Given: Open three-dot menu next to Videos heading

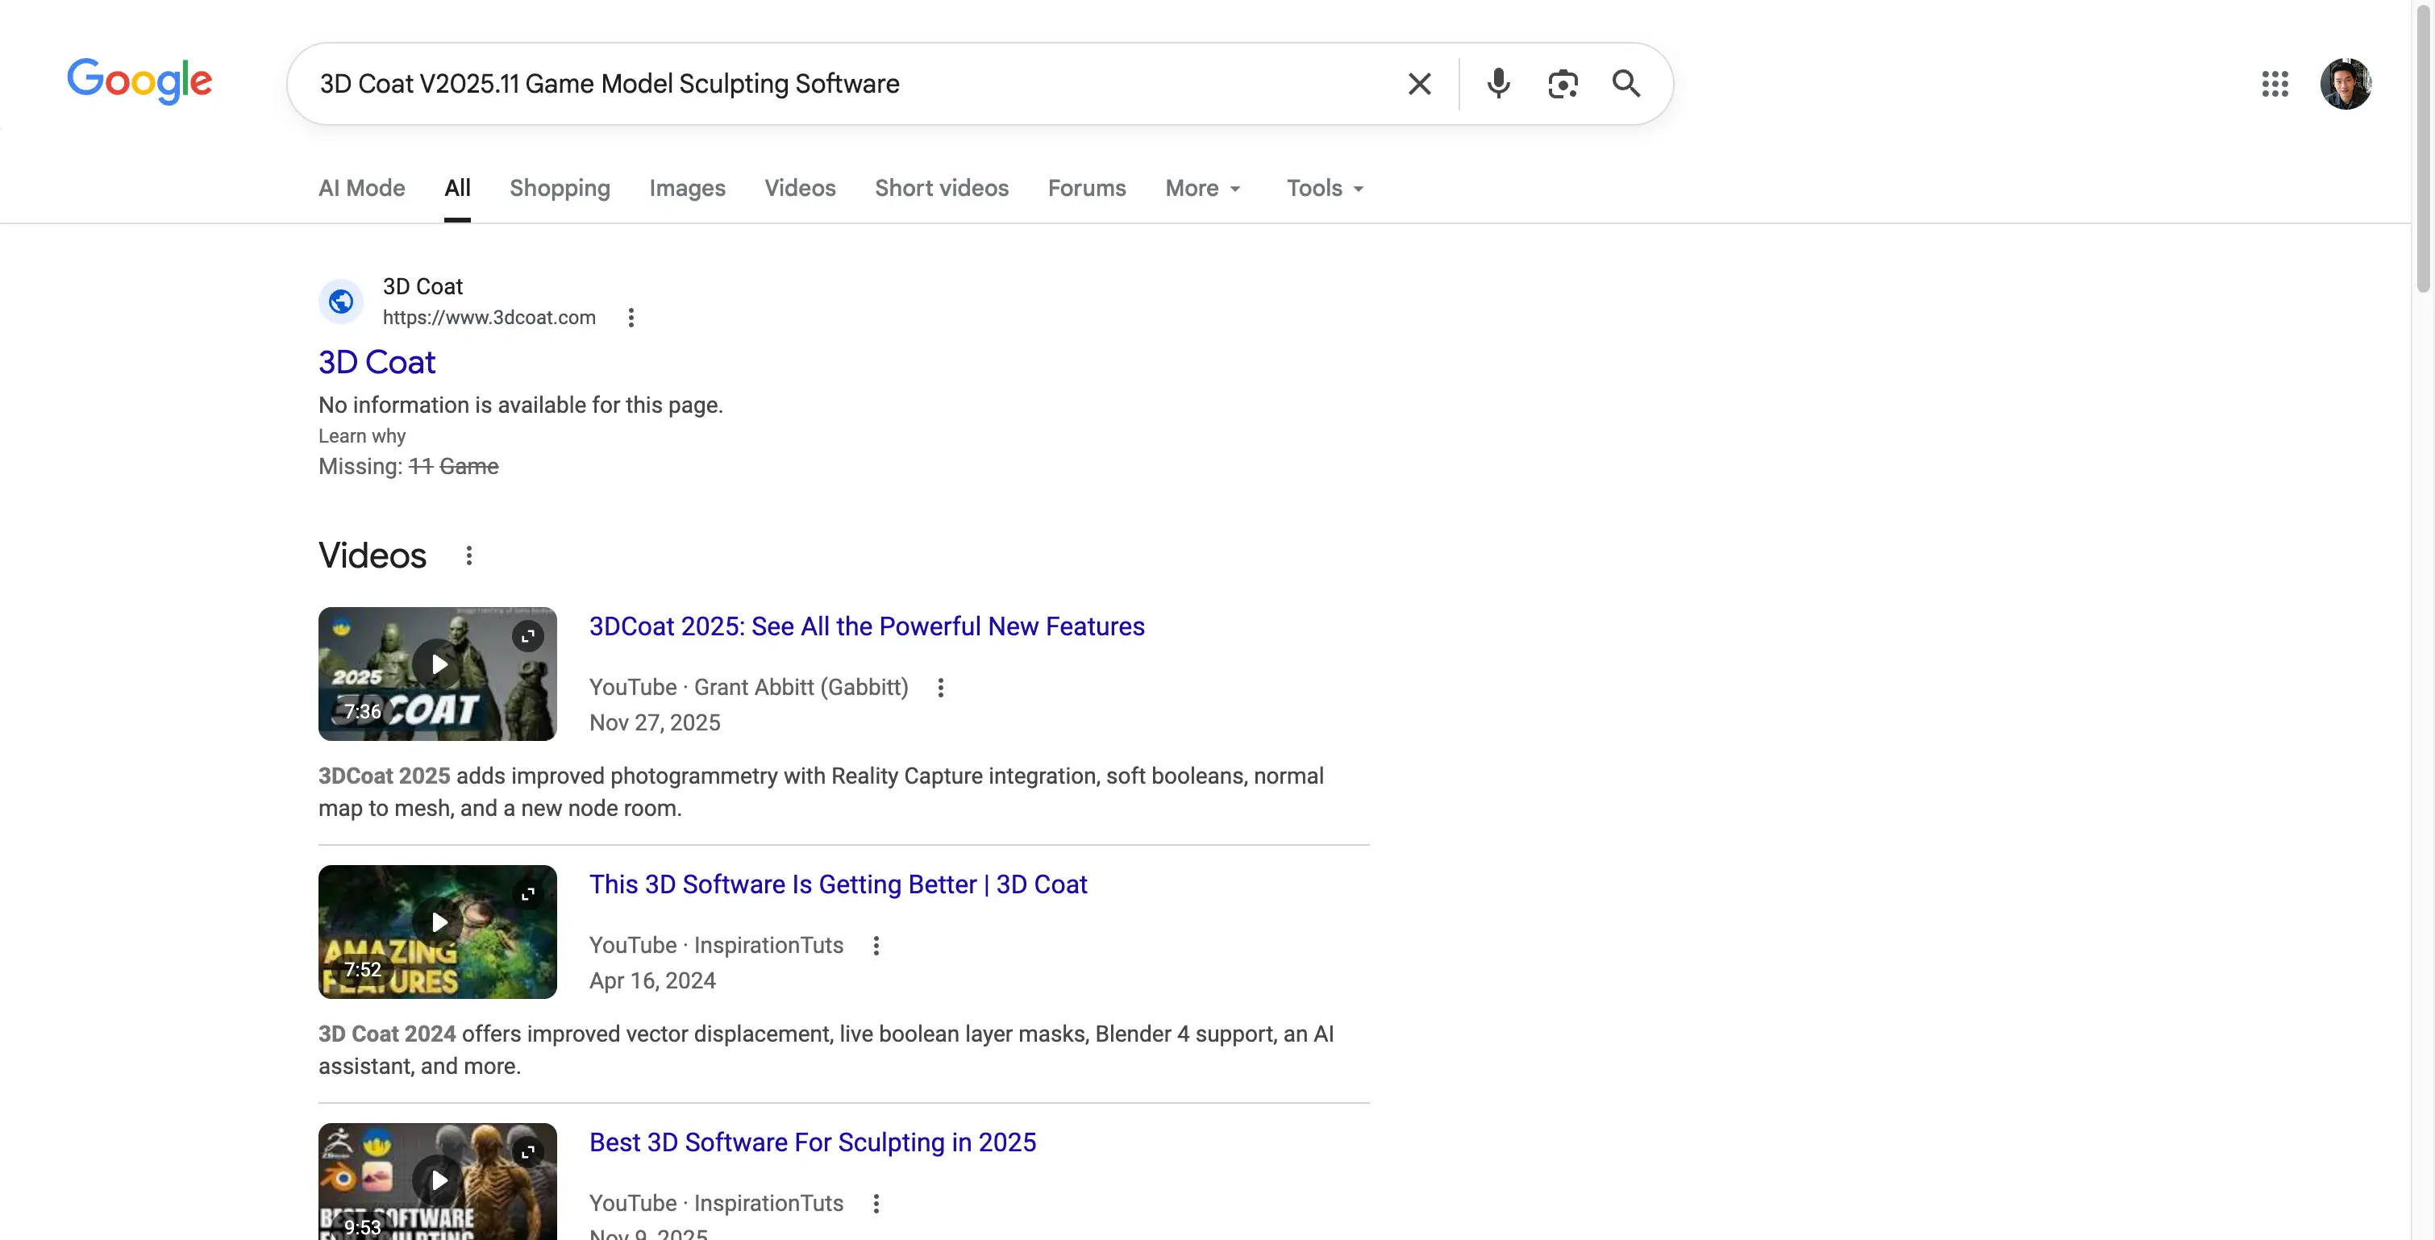Looking at the screenshot, I should pyautogui.click(x=468, y=556).
